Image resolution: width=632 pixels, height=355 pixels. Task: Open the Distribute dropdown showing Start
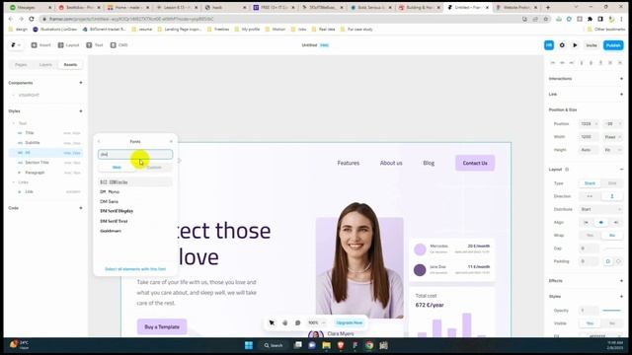click(601, 209)
